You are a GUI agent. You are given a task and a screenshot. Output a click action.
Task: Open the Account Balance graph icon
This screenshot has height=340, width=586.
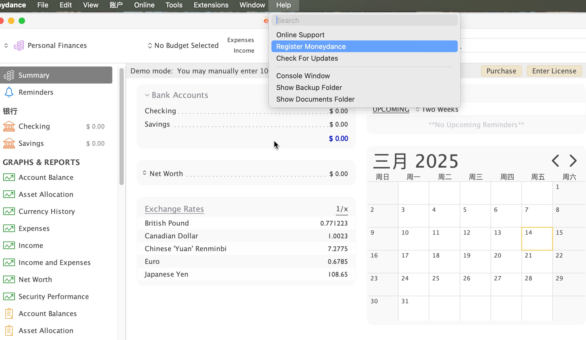9,177
